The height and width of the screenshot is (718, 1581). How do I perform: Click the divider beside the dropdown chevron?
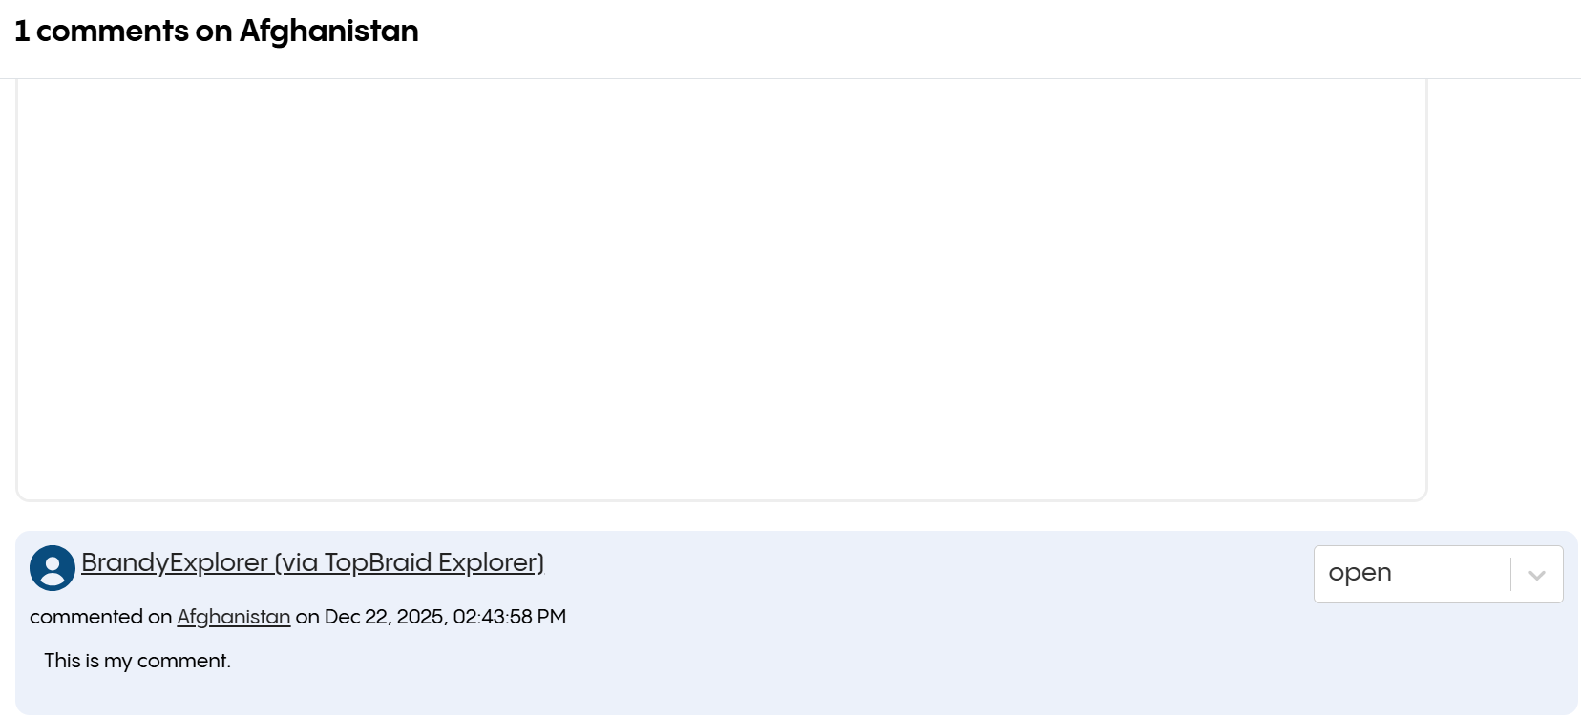(x=1511, y=573)
